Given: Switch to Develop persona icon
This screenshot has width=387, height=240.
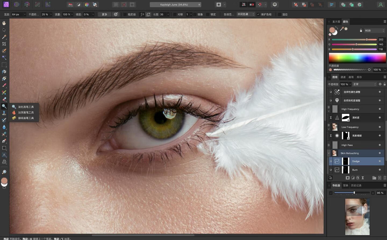Looking at the screenshot, I should (x=27, y=5).
